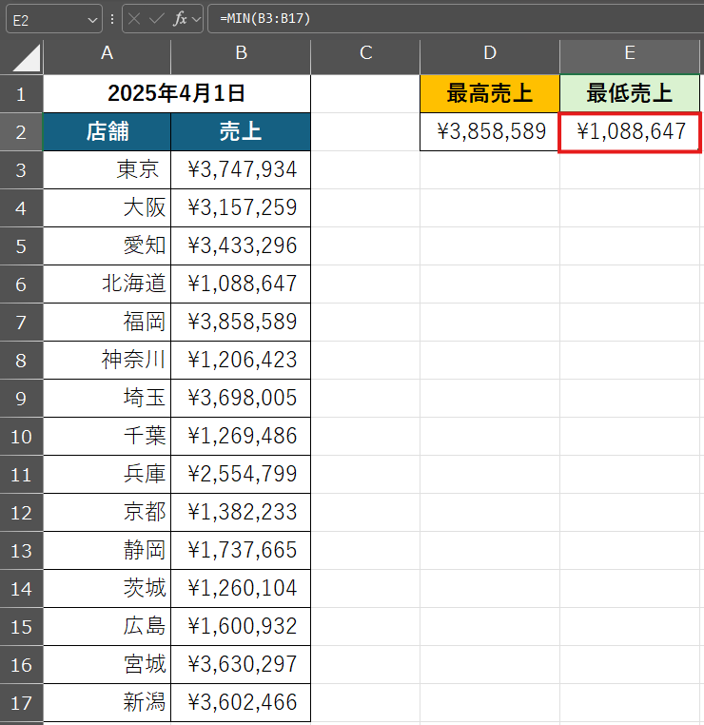Click cell B7 showing ¥3,858,589
The width and height of the screenshot is (704, 725).
(x=241, y=323)
